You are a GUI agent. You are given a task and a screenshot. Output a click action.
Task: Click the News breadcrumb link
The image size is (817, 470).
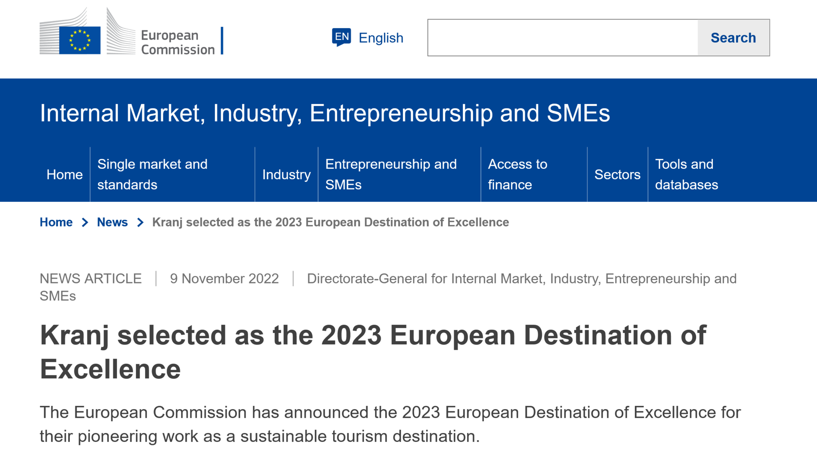[x=112, y=222]
